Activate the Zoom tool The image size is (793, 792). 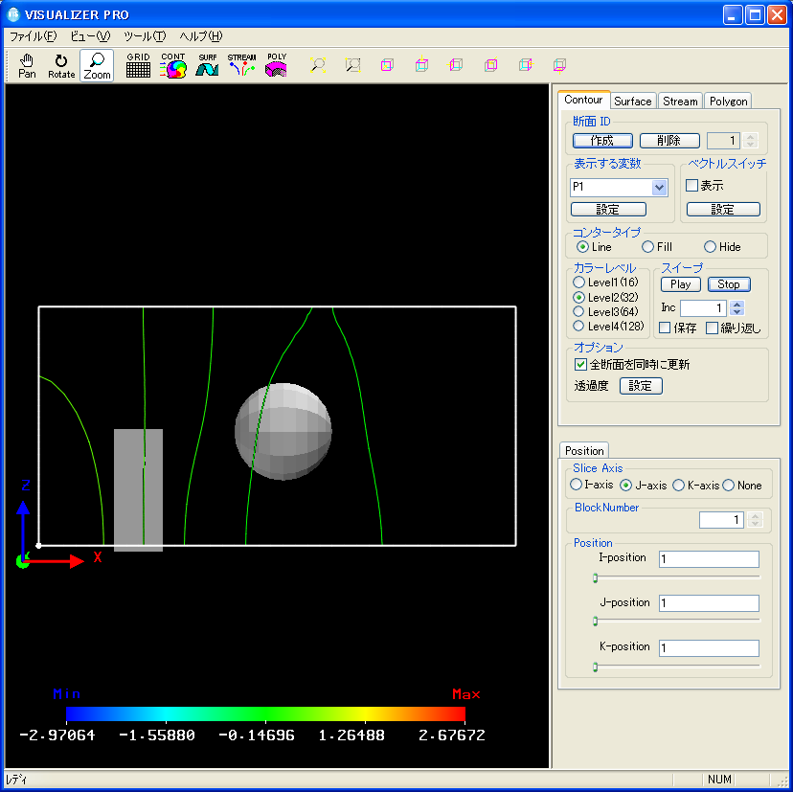pyautogui.click(x=97, y=65)
